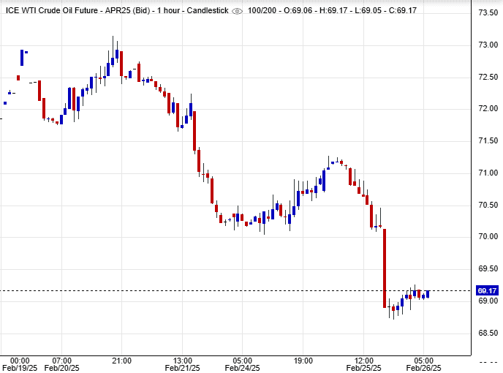Click the 68.50 price axis label

pos(488,333)
